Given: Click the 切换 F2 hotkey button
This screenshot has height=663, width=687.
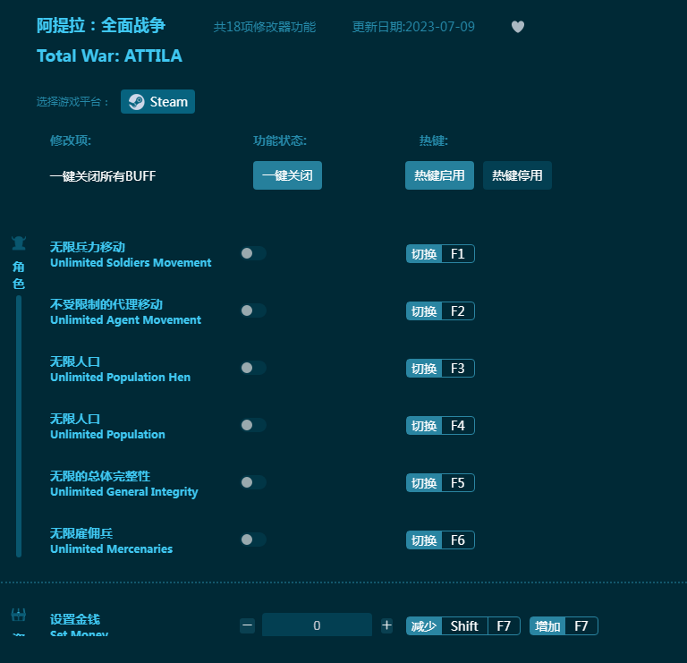Looking at the screenshot, I should pos(440,311).
